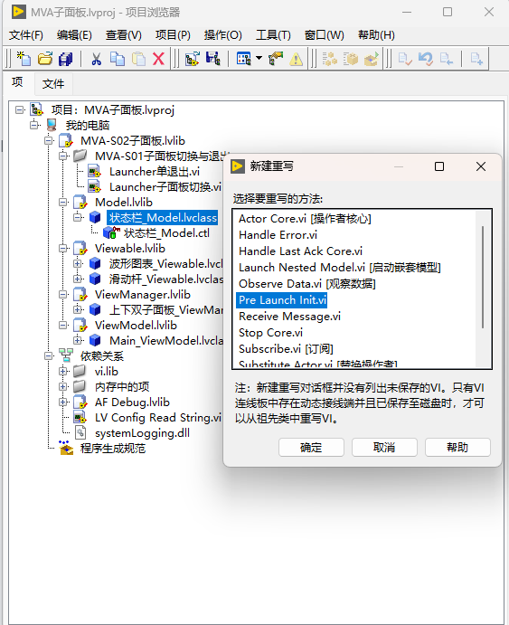The height and width of the screenshot is (625, 509).
Task: Open the 工具(T) menu
Action: pos(273,35)
